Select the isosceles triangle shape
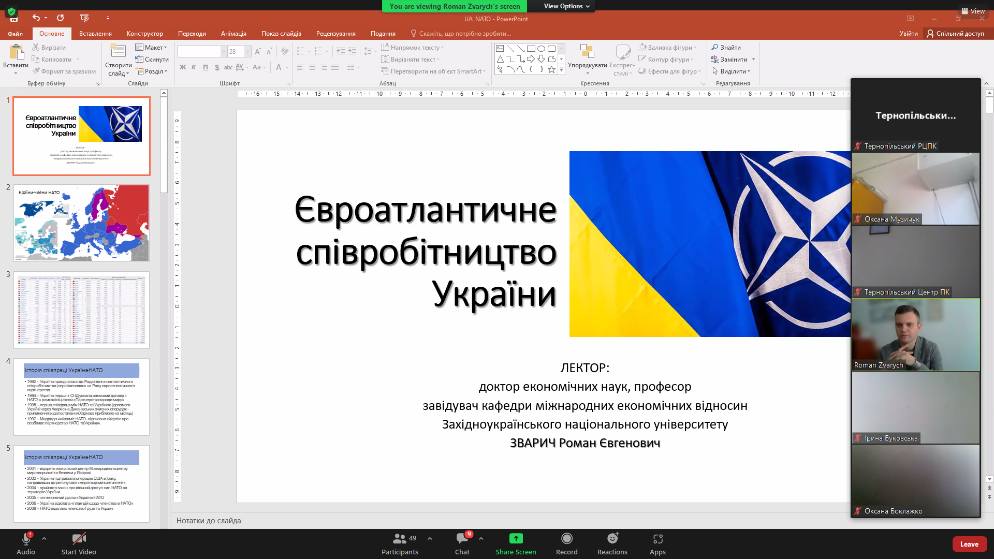This screenshot has height=559, width=994. click(x=500, y=59)
